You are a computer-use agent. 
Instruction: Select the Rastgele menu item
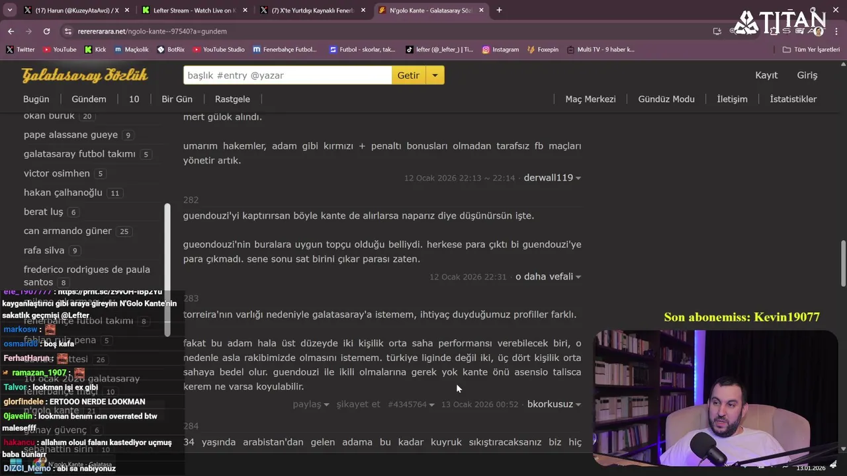point(232,99)
